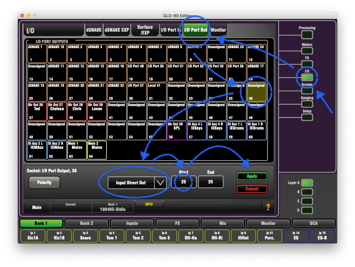The height and width of the screenshot is (267, 355).
Task: Select the DCA strip tab
Action: (313, 223)
